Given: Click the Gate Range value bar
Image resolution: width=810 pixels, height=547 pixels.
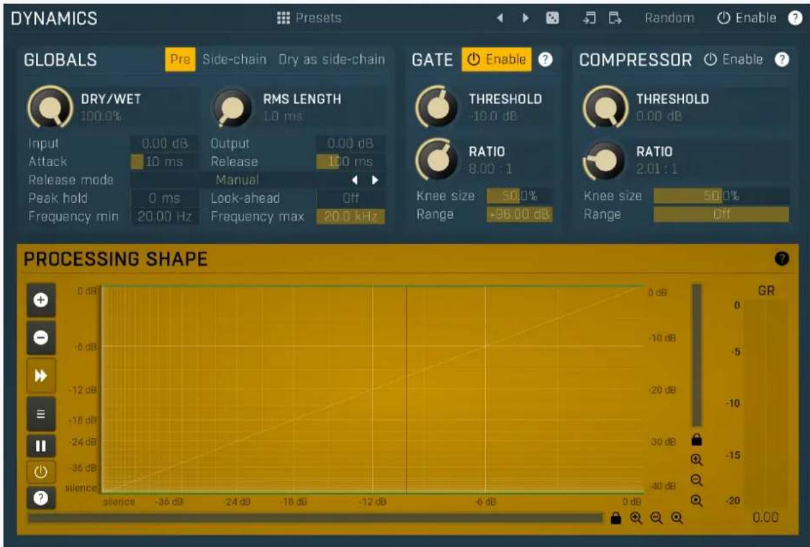Looking at the screenshot, I should (x=520, y=214).
